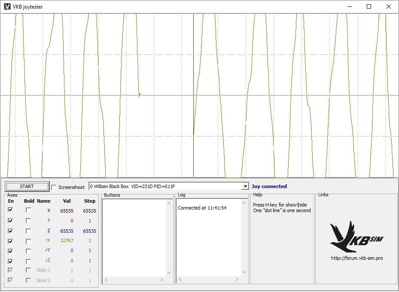
Task: Minimize the VKB joytester window
Action: [x=349, y=6]
